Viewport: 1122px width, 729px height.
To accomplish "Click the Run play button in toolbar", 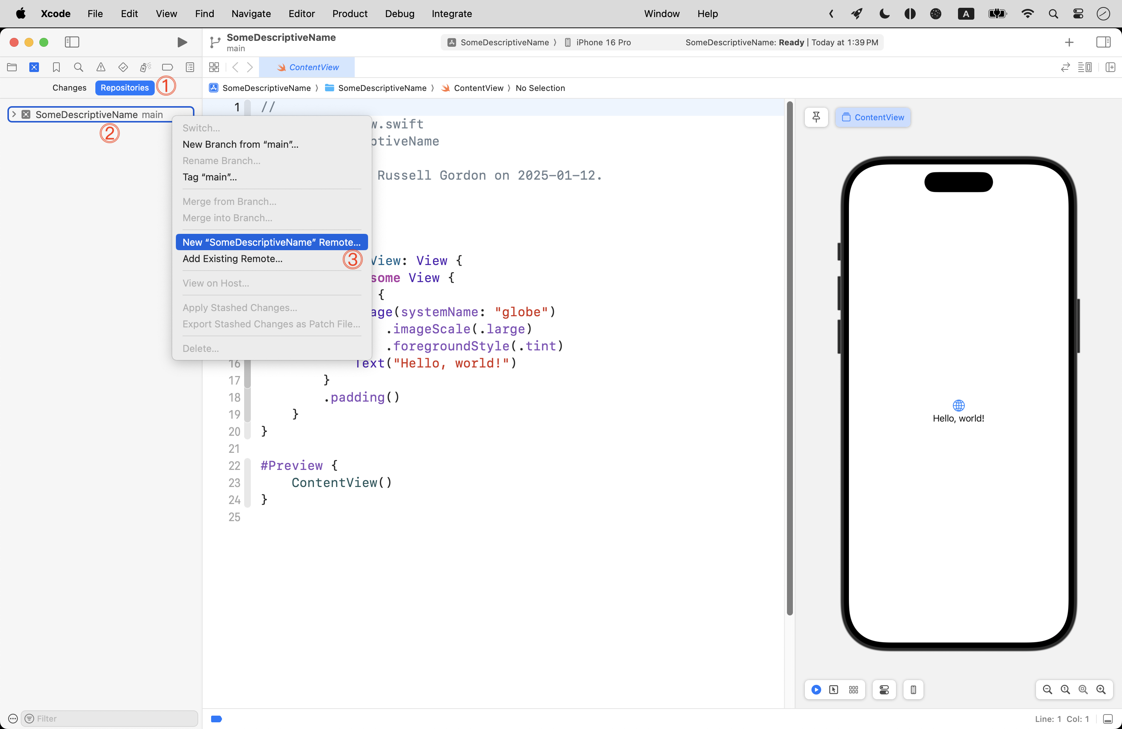I will (x=182, y=42).
